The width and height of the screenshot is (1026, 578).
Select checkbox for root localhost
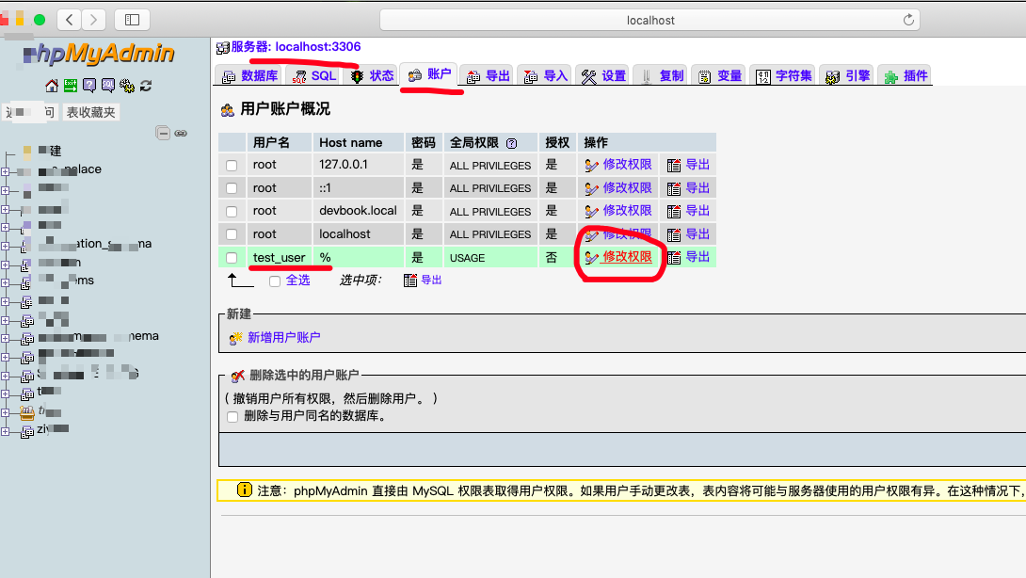click(x=232, y=234)
